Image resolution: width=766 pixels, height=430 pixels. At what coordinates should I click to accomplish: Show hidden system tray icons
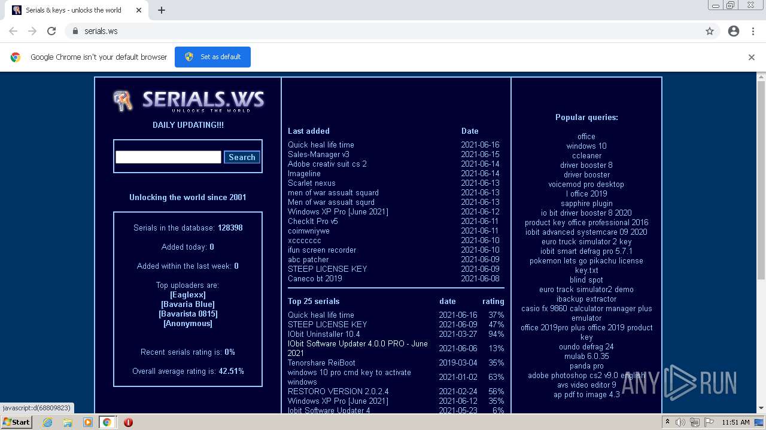(667, 422)
